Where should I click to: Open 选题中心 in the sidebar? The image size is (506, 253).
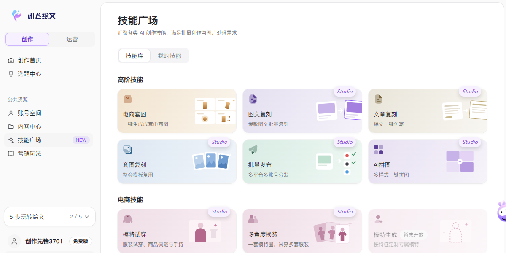(x=49, y=74)
